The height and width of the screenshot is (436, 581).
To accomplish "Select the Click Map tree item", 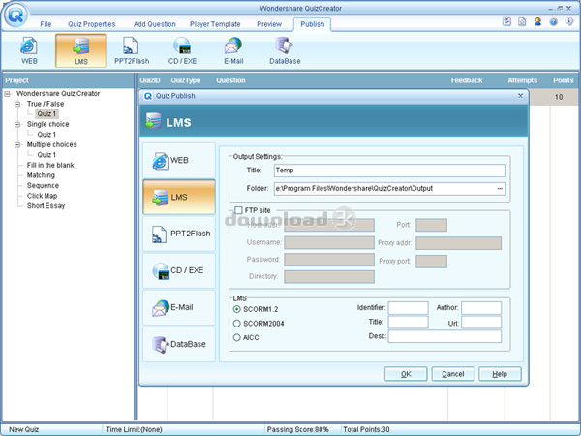I will [42, 196].
